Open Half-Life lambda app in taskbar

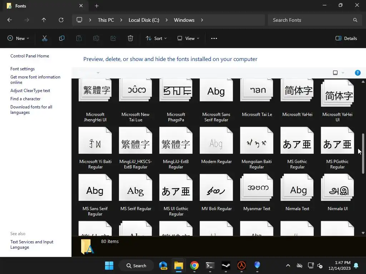tap(241, 265)
